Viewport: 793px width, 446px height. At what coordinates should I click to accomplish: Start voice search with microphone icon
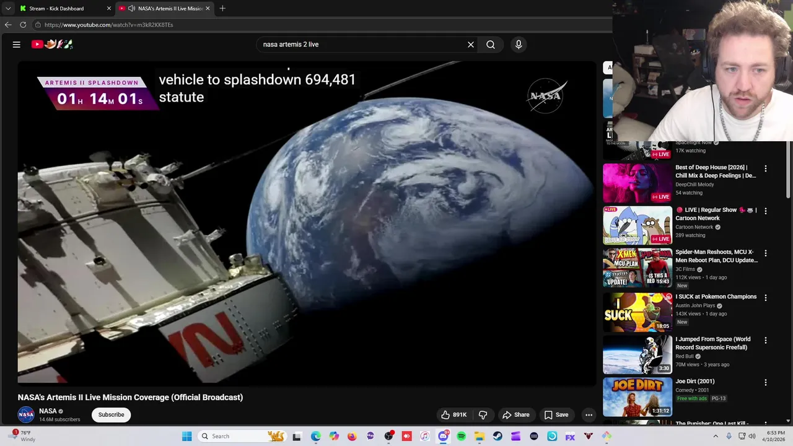click(x=519, y=45)
